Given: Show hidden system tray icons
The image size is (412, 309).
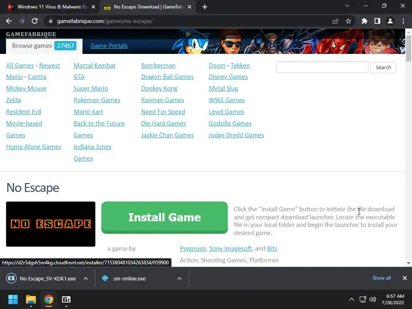Looking at the screenshot, I should (x=351, y=299).
